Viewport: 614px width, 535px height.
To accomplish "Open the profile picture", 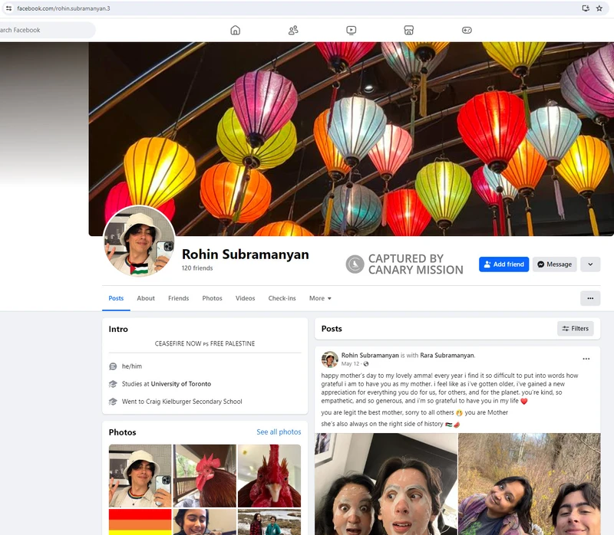I will pos(139,241).
